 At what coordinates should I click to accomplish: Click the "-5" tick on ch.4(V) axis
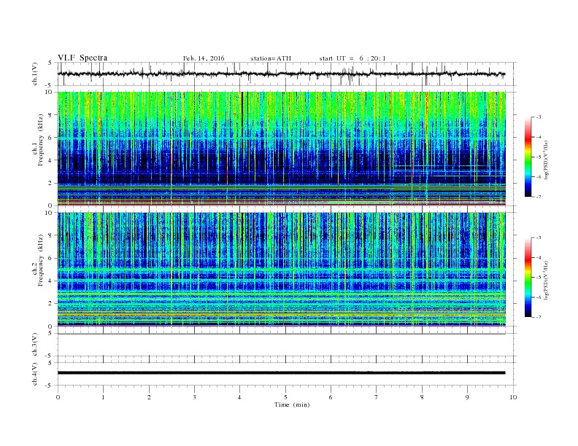[50, 386]
